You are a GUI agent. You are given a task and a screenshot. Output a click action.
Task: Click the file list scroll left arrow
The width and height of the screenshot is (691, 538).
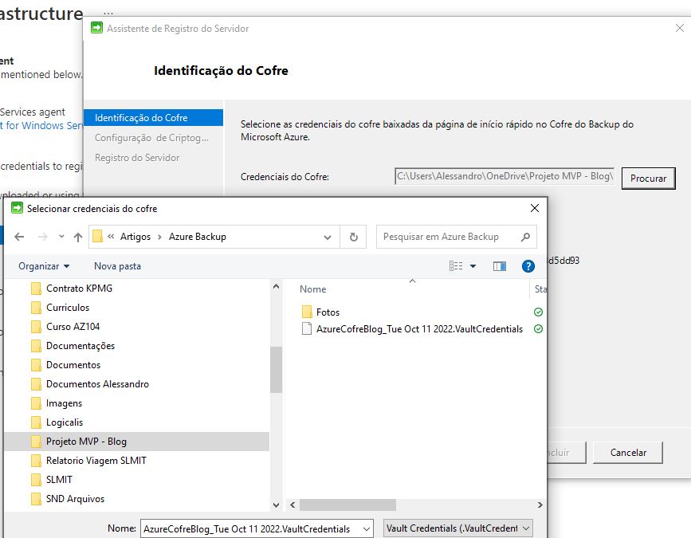click(292, 505)
